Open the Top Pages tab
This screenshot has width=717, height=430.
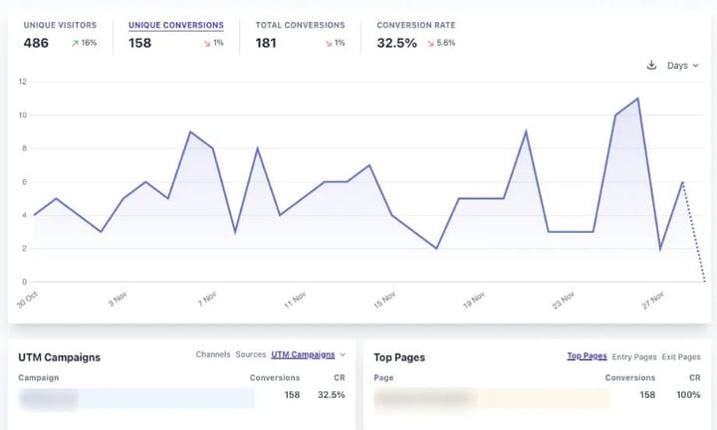point(587,356)
